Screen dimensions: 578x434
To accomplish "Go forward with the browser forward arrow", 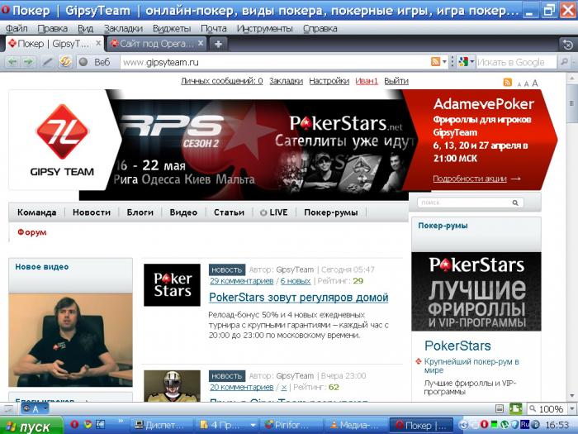I will pyautogui.click(x=28, y=62).
